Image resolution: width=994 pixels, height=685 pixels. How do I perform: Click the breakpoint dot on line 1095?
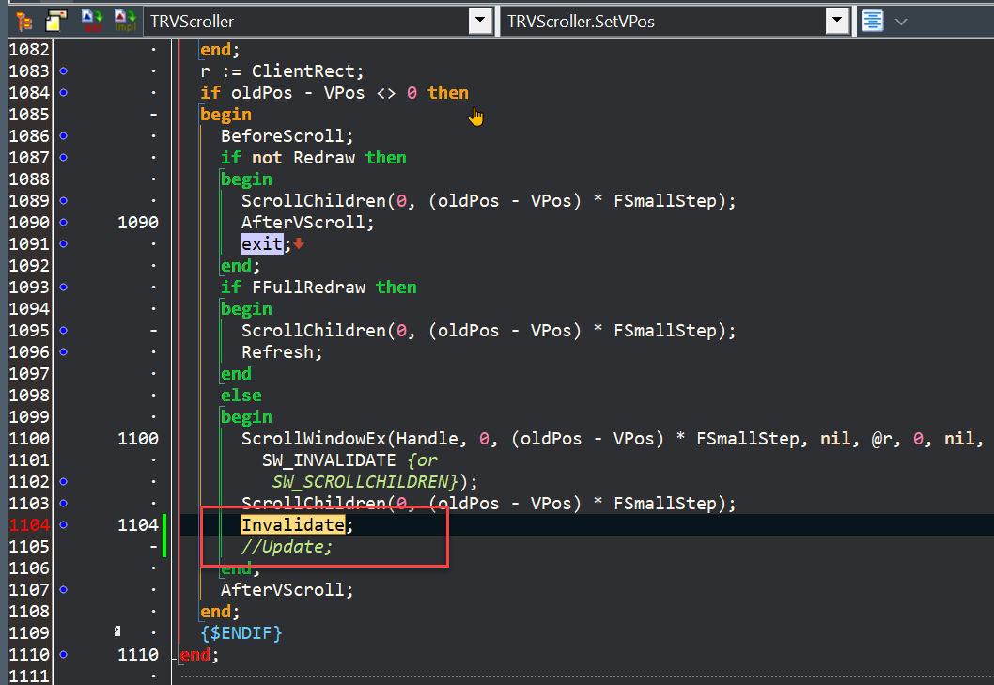pyautogui.click(x=63, y=331)
